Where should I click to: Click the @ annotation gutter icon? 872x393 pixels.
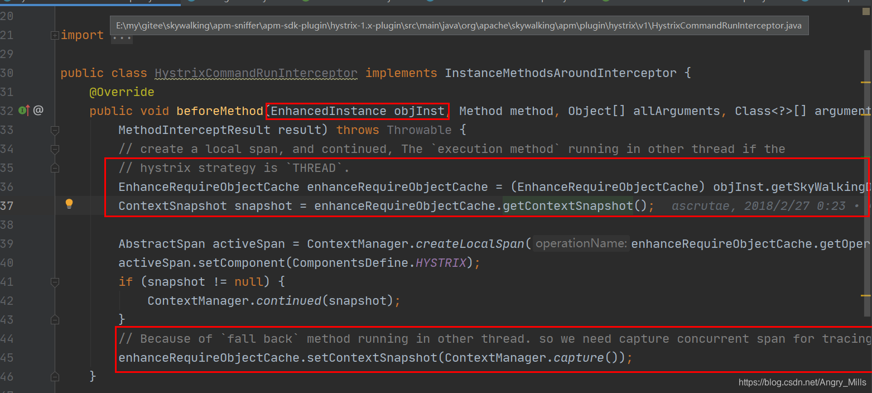(38, 111)
